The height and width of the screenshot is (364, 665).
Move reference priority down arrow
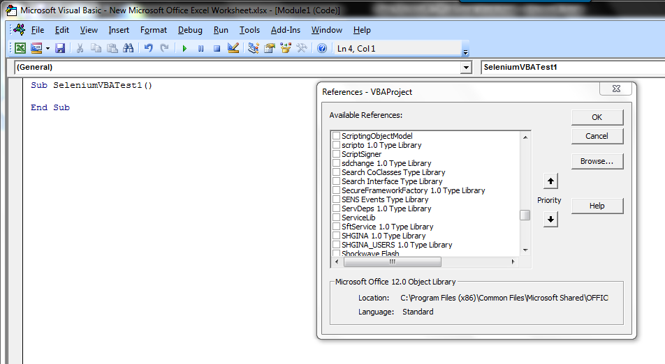[x=550, y=219]
